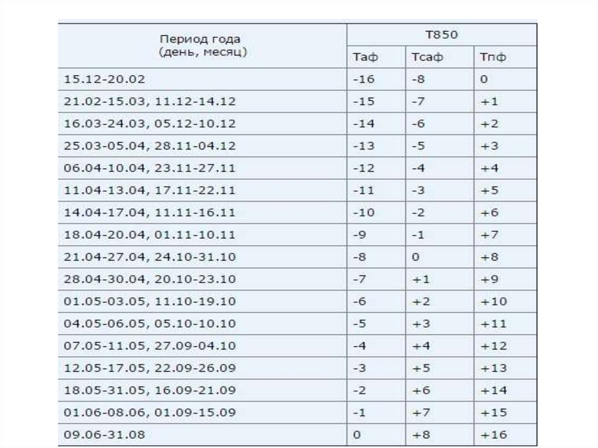Select the period cell starting with 07.05-11.05
This screenshot has width=598, height=448.
[149, 346]
